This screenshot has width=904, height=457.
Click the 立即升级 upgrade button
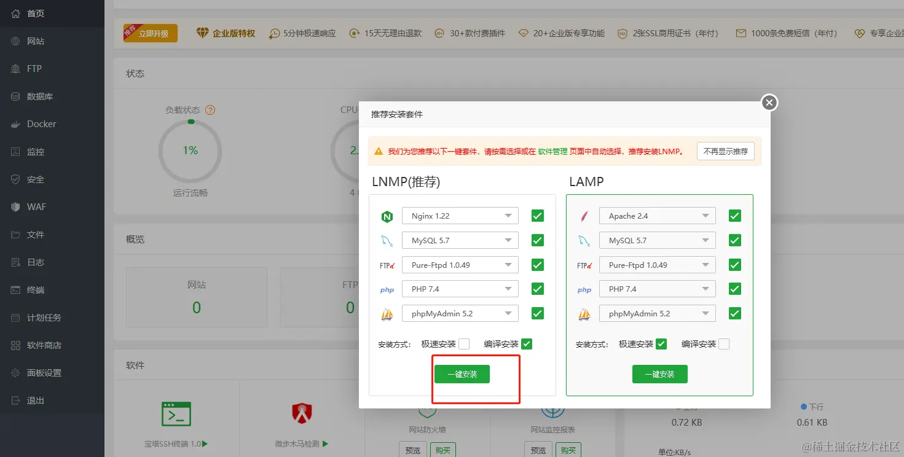151,33
